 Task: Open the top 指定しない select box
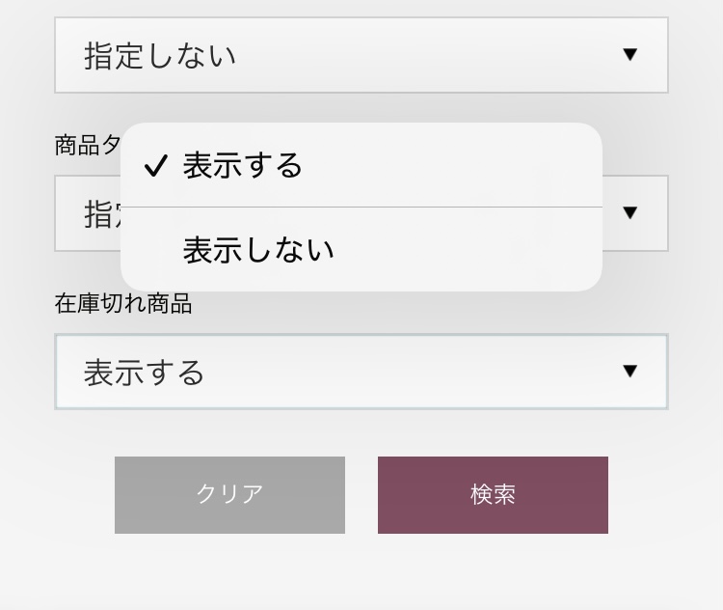361,55
